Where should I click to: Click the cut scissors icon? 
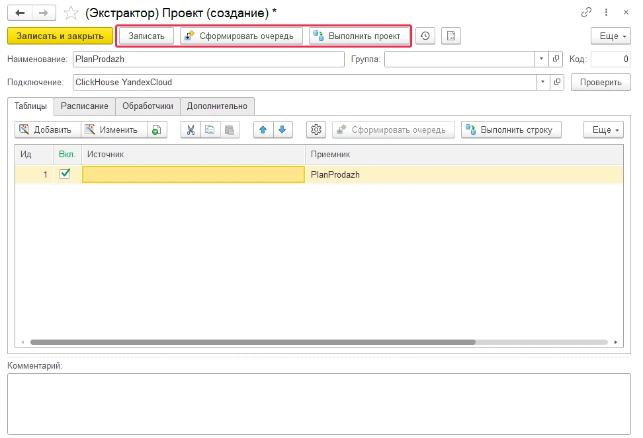tap(191, 129)
